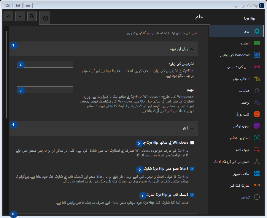Image resolution: width=267 pixels, height=218 pixels.
Task: Click the node icon for دستیابی کی ٹریفک لائٹ
Action: coord(257,161)
